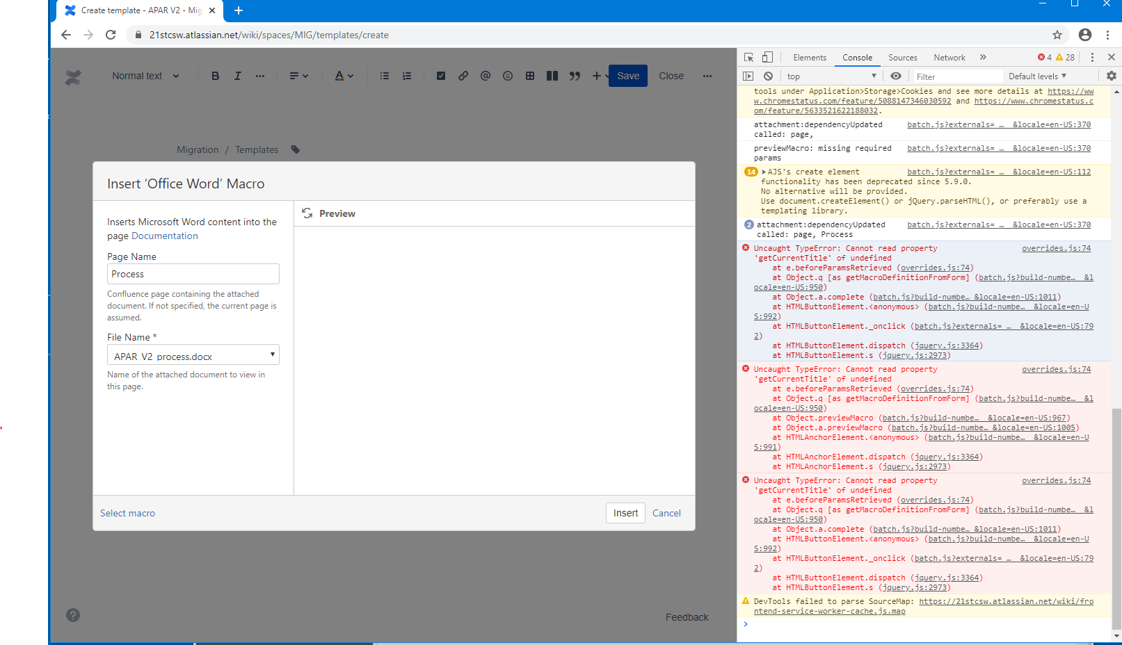The image size is (1122, 645).
Task: Open the Documentation link
Action: click(x=165, y=236)
